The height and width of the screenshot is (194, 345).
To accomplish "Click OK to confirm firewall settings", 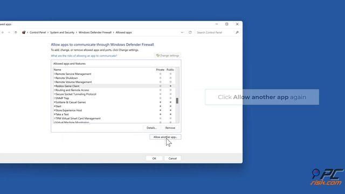I will pos(154,158).
